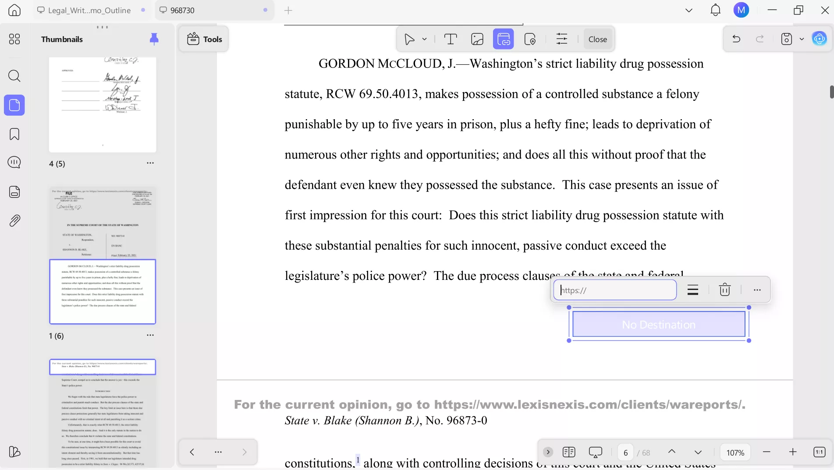The height and width of the screenshot is (470, 834).
Task: Open the Bookmarks sidebar panel
Action: tap(14, 134)
